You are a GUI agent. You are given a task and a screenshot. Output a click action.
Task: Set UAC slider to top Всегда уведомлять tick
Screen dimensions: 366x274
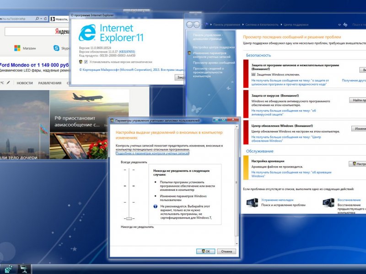[129, 170]
